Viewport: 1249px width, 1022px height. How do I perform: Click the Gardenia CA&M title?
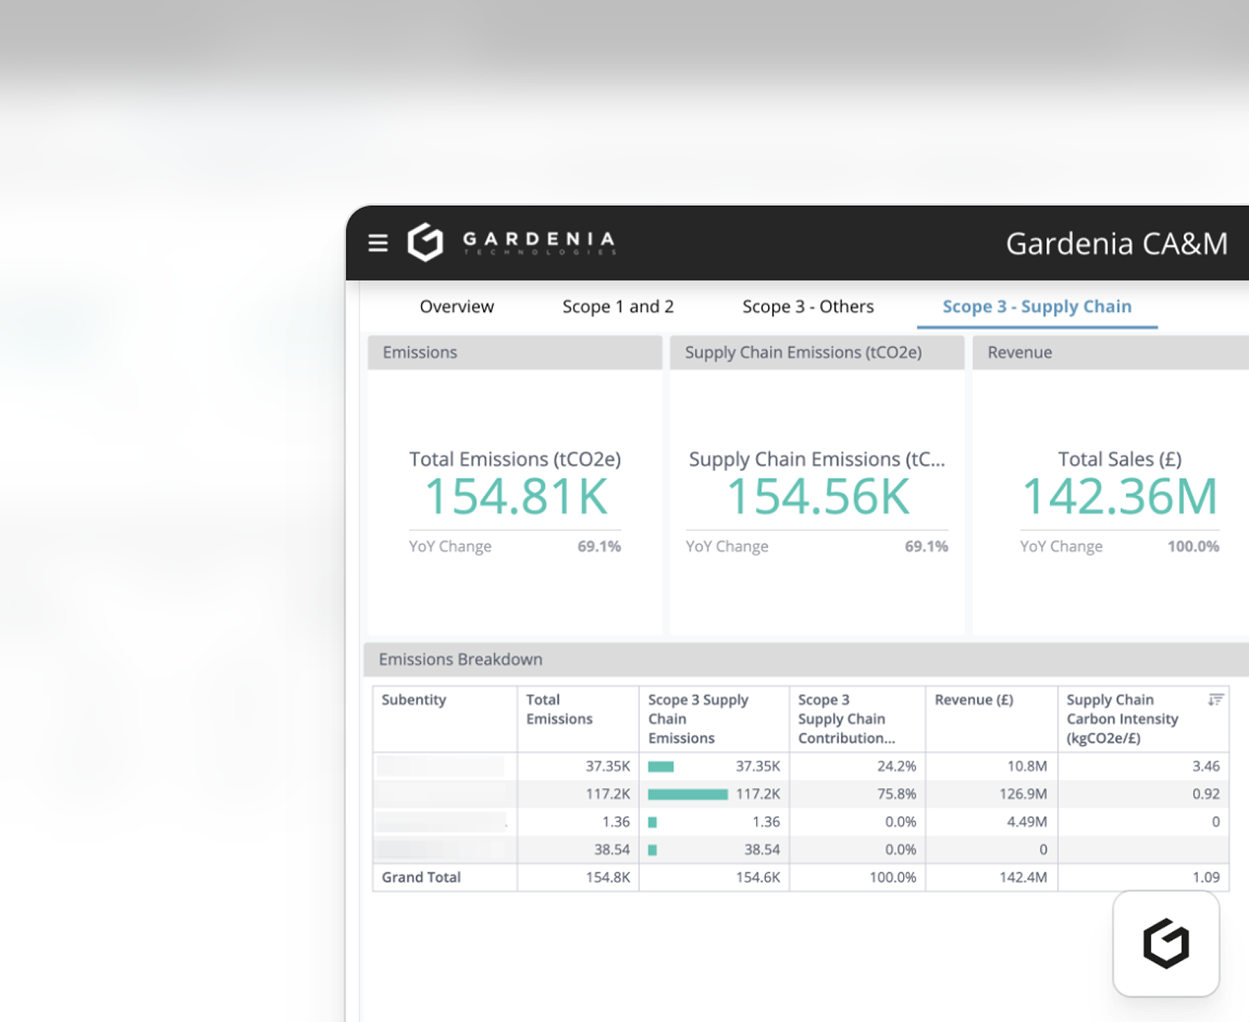pyautogui.click(x=1117, y=244)
